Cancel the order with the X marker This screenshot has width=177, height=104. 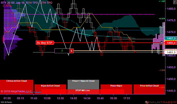click(x=162, y=43)
